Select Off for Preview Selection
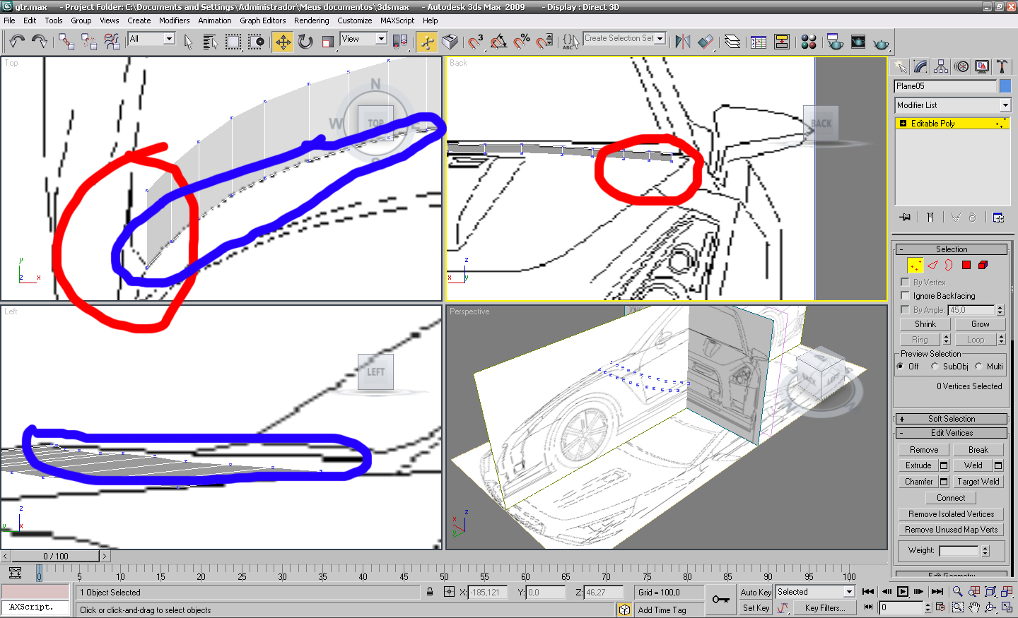This screenshot has width=1018, height=618. [900, 367]
